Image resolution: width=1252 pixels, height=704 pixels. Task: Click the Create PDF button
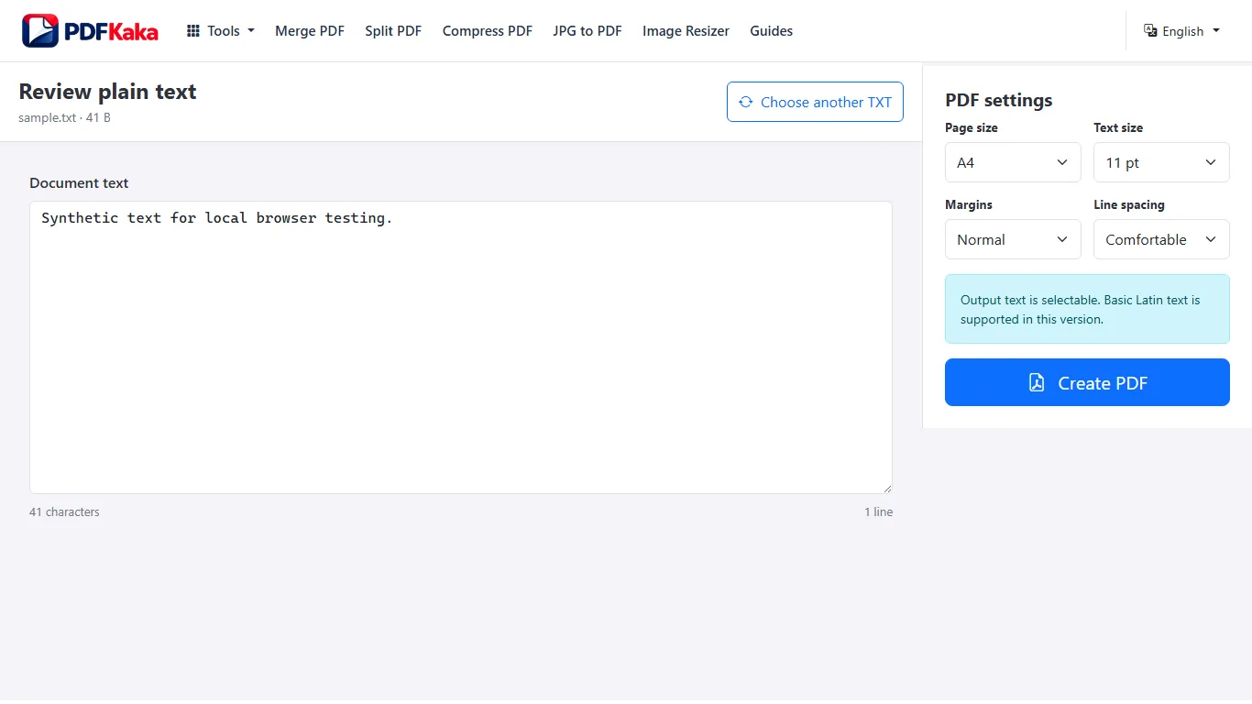coord(1087,382)
